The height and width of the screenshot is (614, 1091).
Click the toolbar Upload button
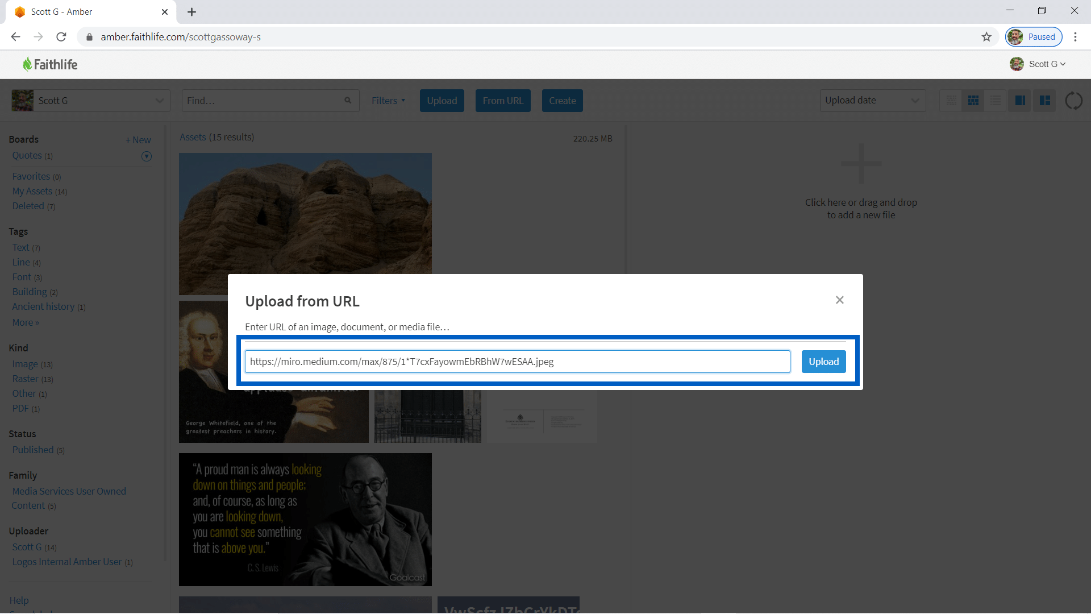[x=442, y=101]
